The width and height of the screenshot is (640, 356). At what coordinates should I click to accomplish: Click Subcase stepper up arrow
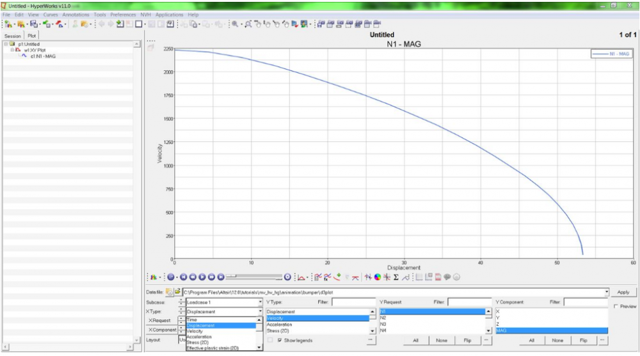[x=182, y=300]
